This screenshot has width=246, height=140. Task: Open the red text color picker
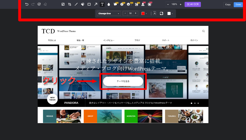tap(144, 13)
